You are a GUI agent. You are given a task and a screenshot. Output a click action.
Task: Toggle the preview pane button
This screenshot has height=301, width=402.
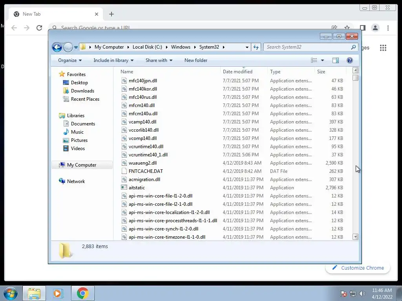[x=335, y=60]
